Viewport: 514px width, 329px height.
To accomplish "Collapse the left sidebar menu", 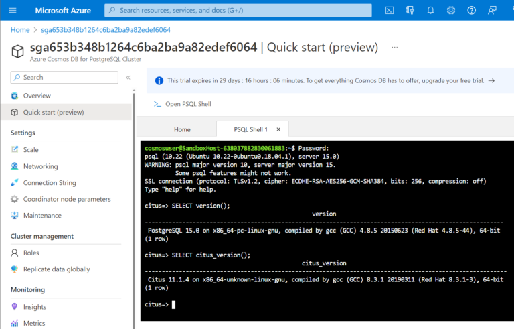I will click(128, 78).
